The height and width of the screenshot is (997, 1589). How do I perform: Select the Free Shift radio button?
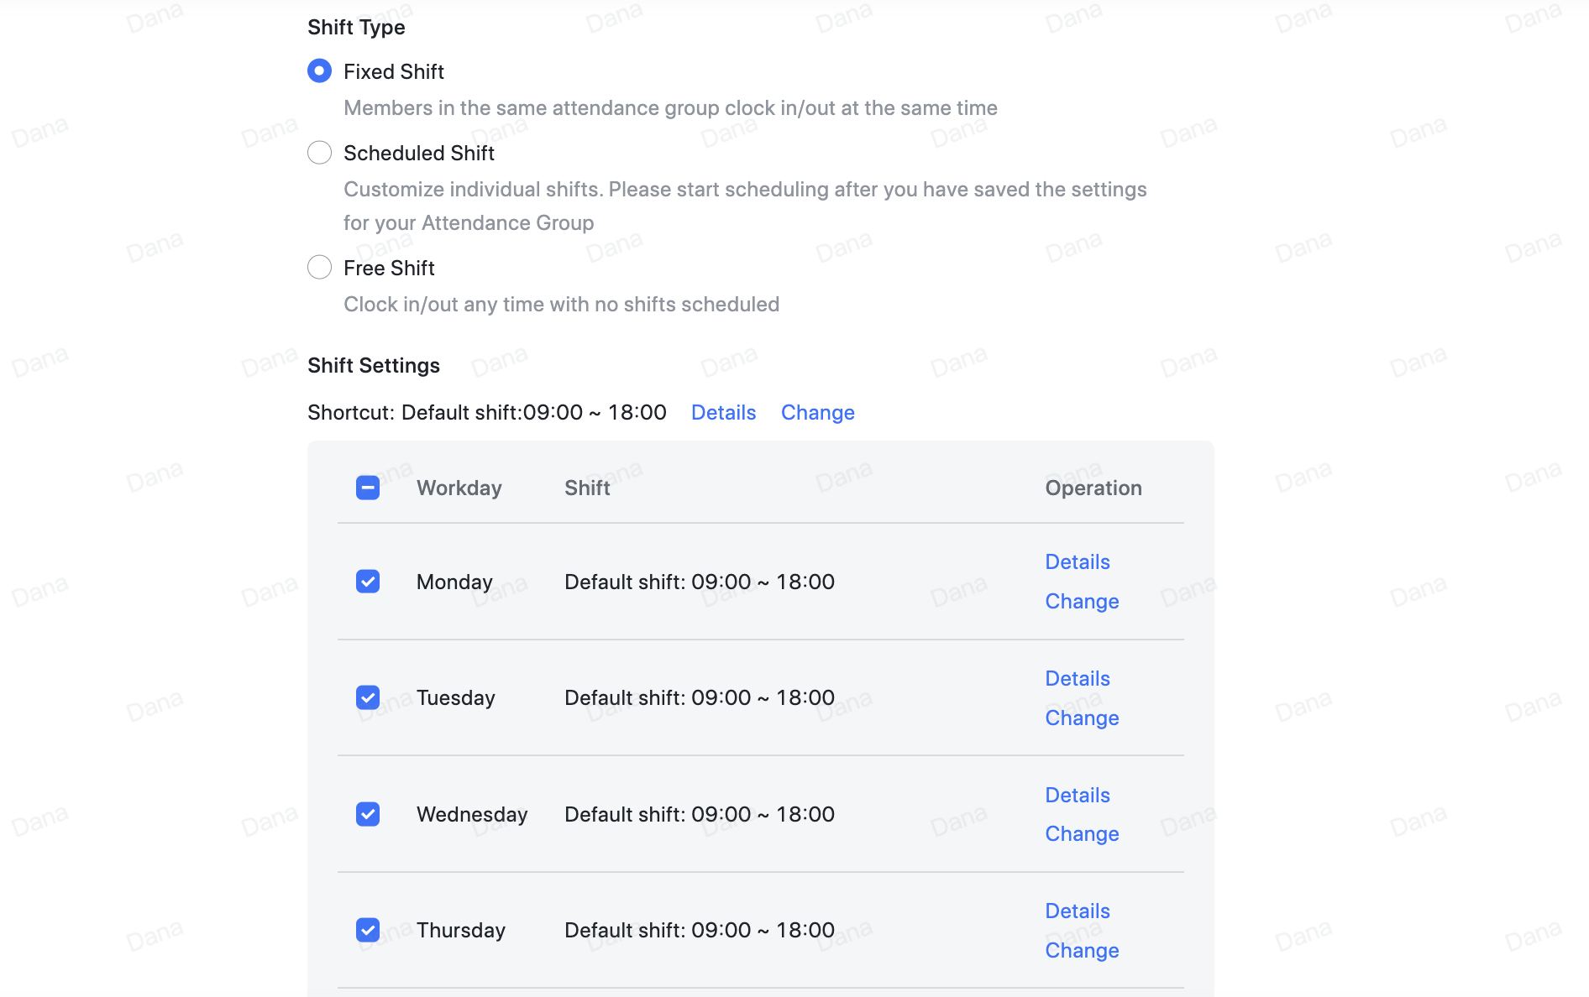[x=319, y=268]
